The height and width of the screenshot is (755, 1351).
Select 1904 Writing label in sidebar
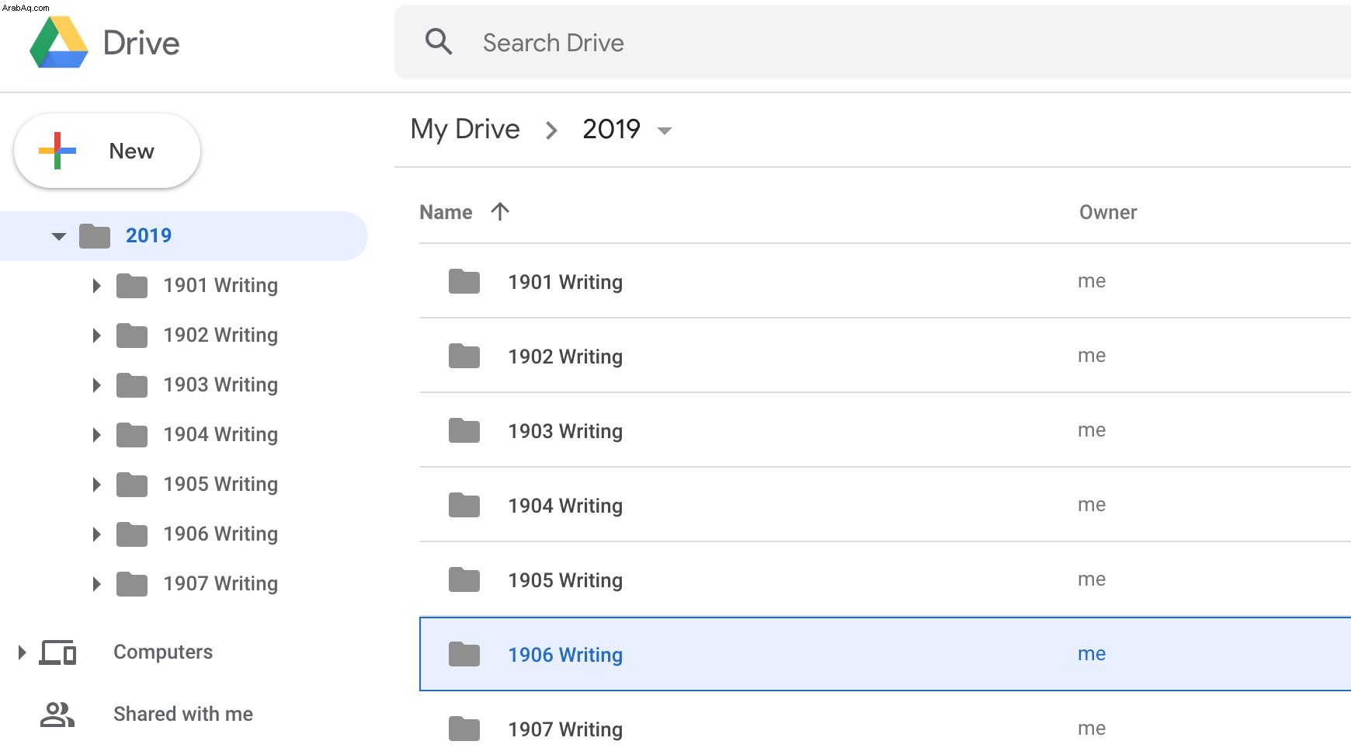click(x=221, y=434)
